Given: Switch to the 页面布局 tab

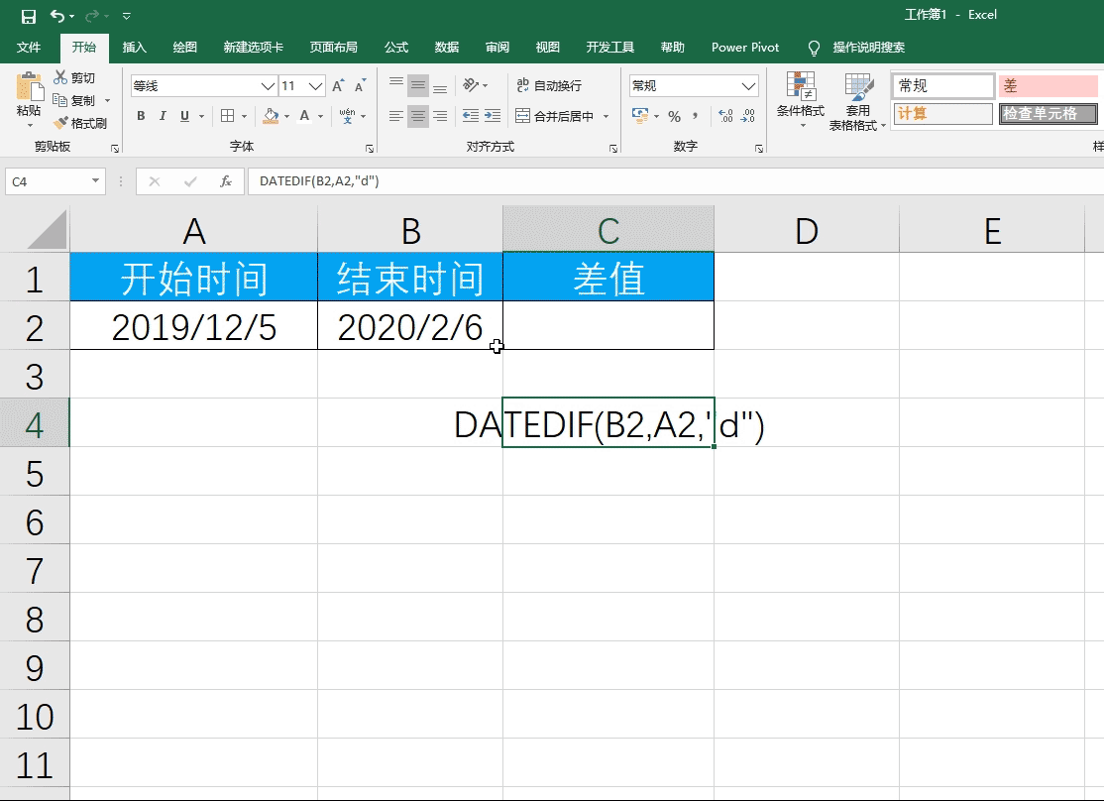Looking at the screenshot, I should coord(334,48).
